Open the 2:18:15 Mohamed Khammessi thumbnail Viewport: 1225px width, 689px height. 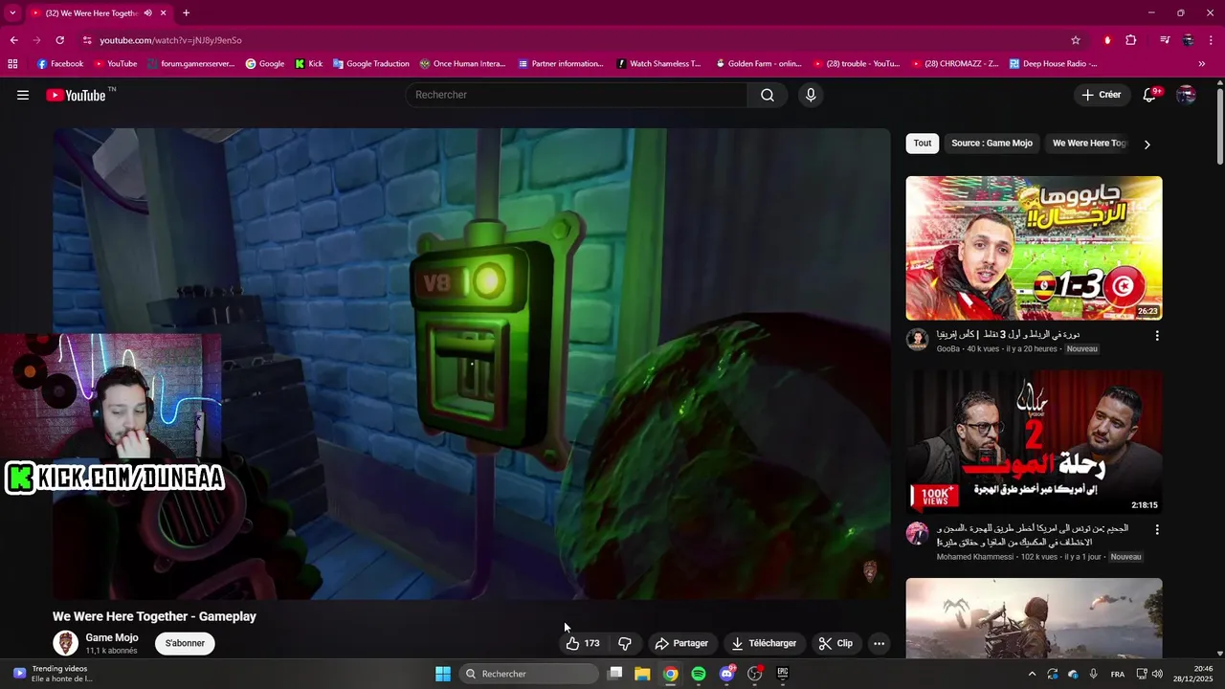coord(1034,442)
